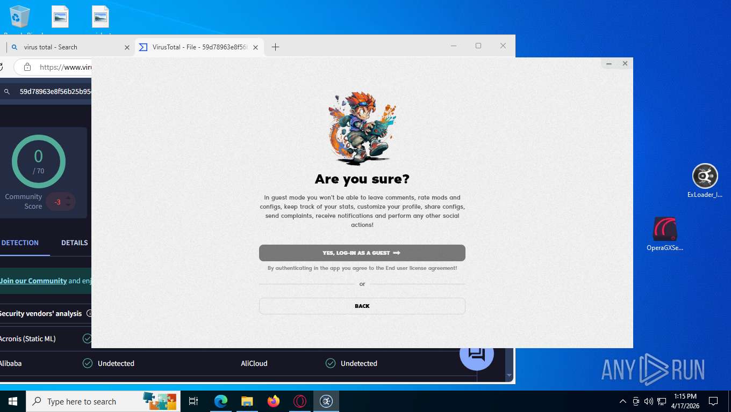Click the BACK button in ExLoader dialog
This screenshot has height=412, width=731.
point(362,306)
